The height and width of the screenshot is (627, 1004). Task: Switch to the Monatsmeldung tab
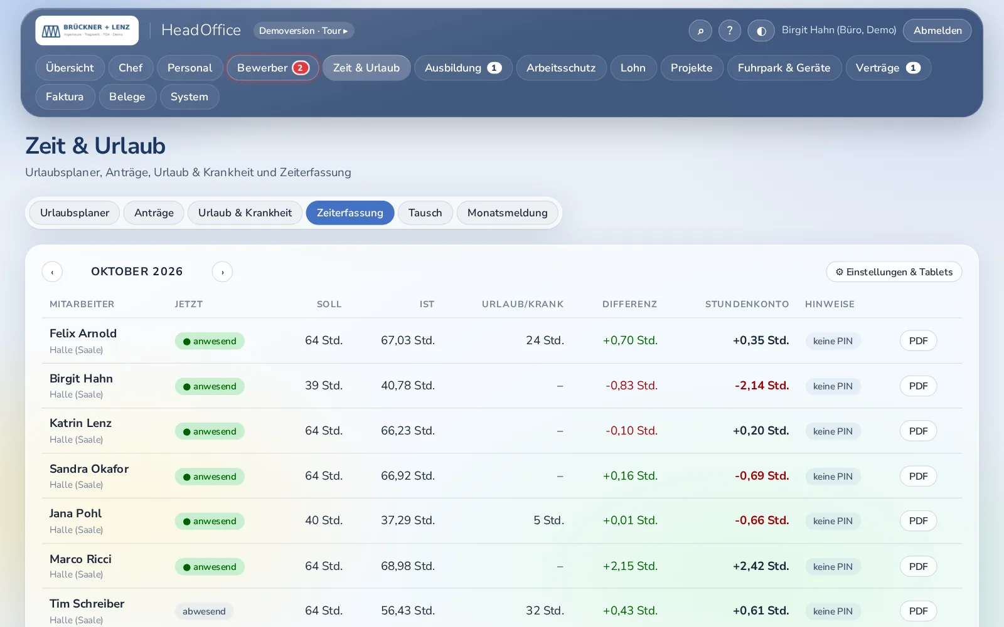click(508, 213)
